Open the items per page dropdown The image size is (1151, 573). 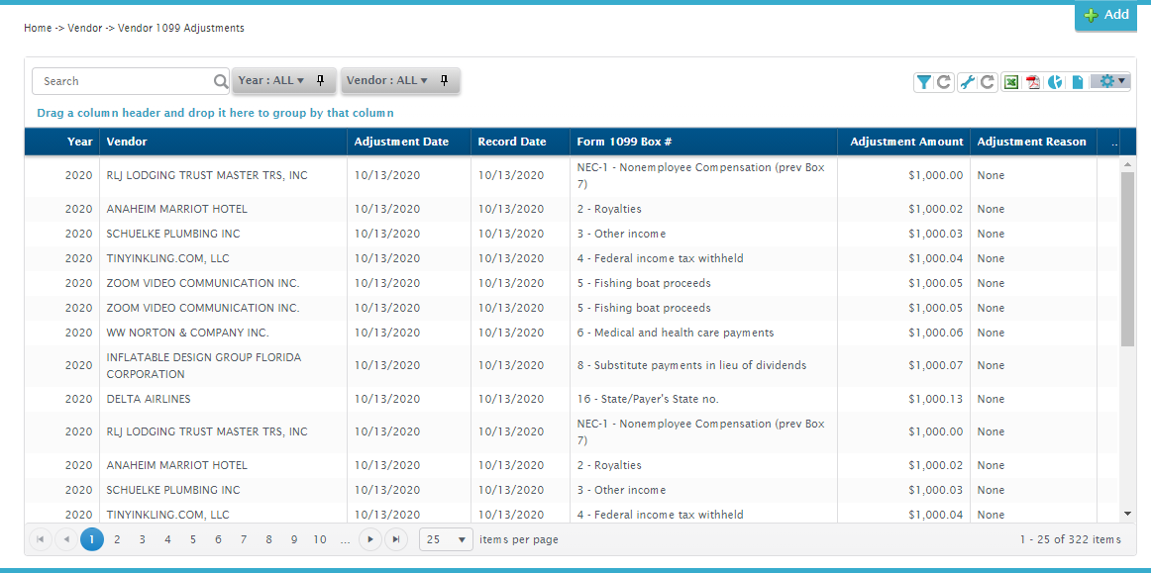point(447,540)
